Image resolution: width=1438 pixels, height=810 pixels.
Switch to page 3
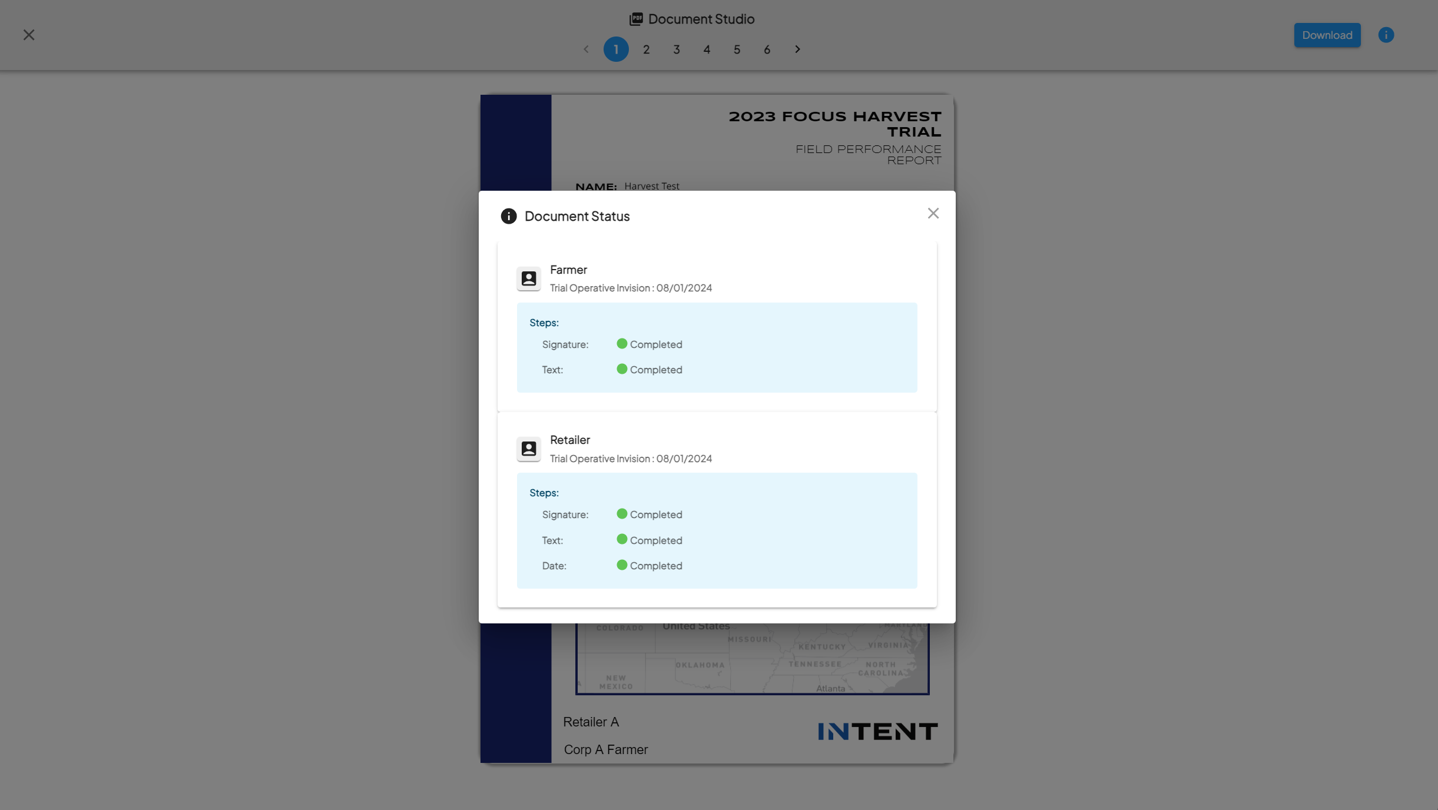[677, 49]
